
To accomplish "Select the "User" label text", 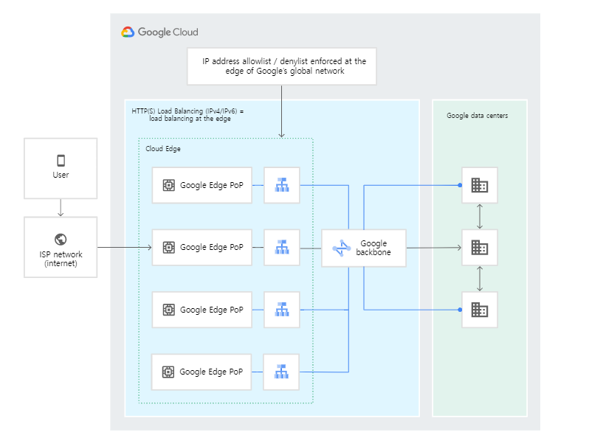I will click(61, 175).
